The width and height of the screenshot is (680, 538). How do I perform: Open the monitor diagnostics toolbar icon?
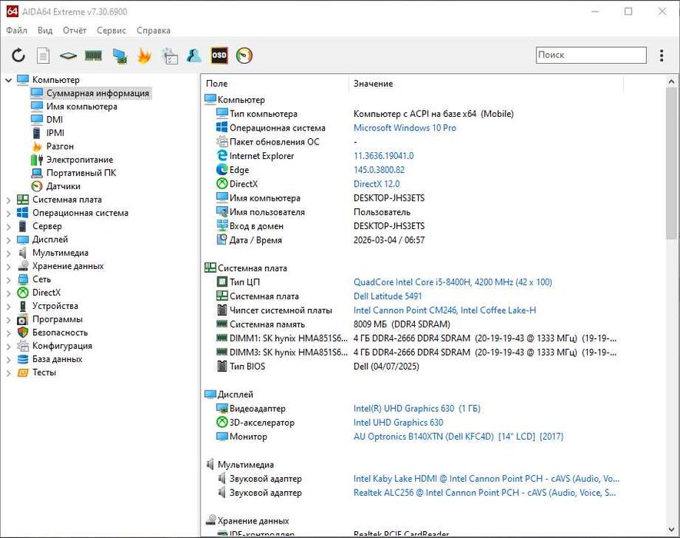pos(119,55)
